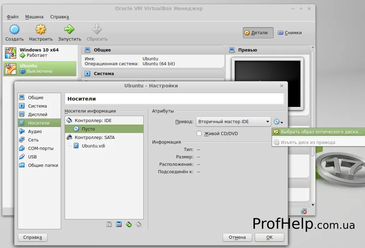Click the greyed Сбросить toolbar icon
Screen dimensions: 365x248
[x=97, y=29]
